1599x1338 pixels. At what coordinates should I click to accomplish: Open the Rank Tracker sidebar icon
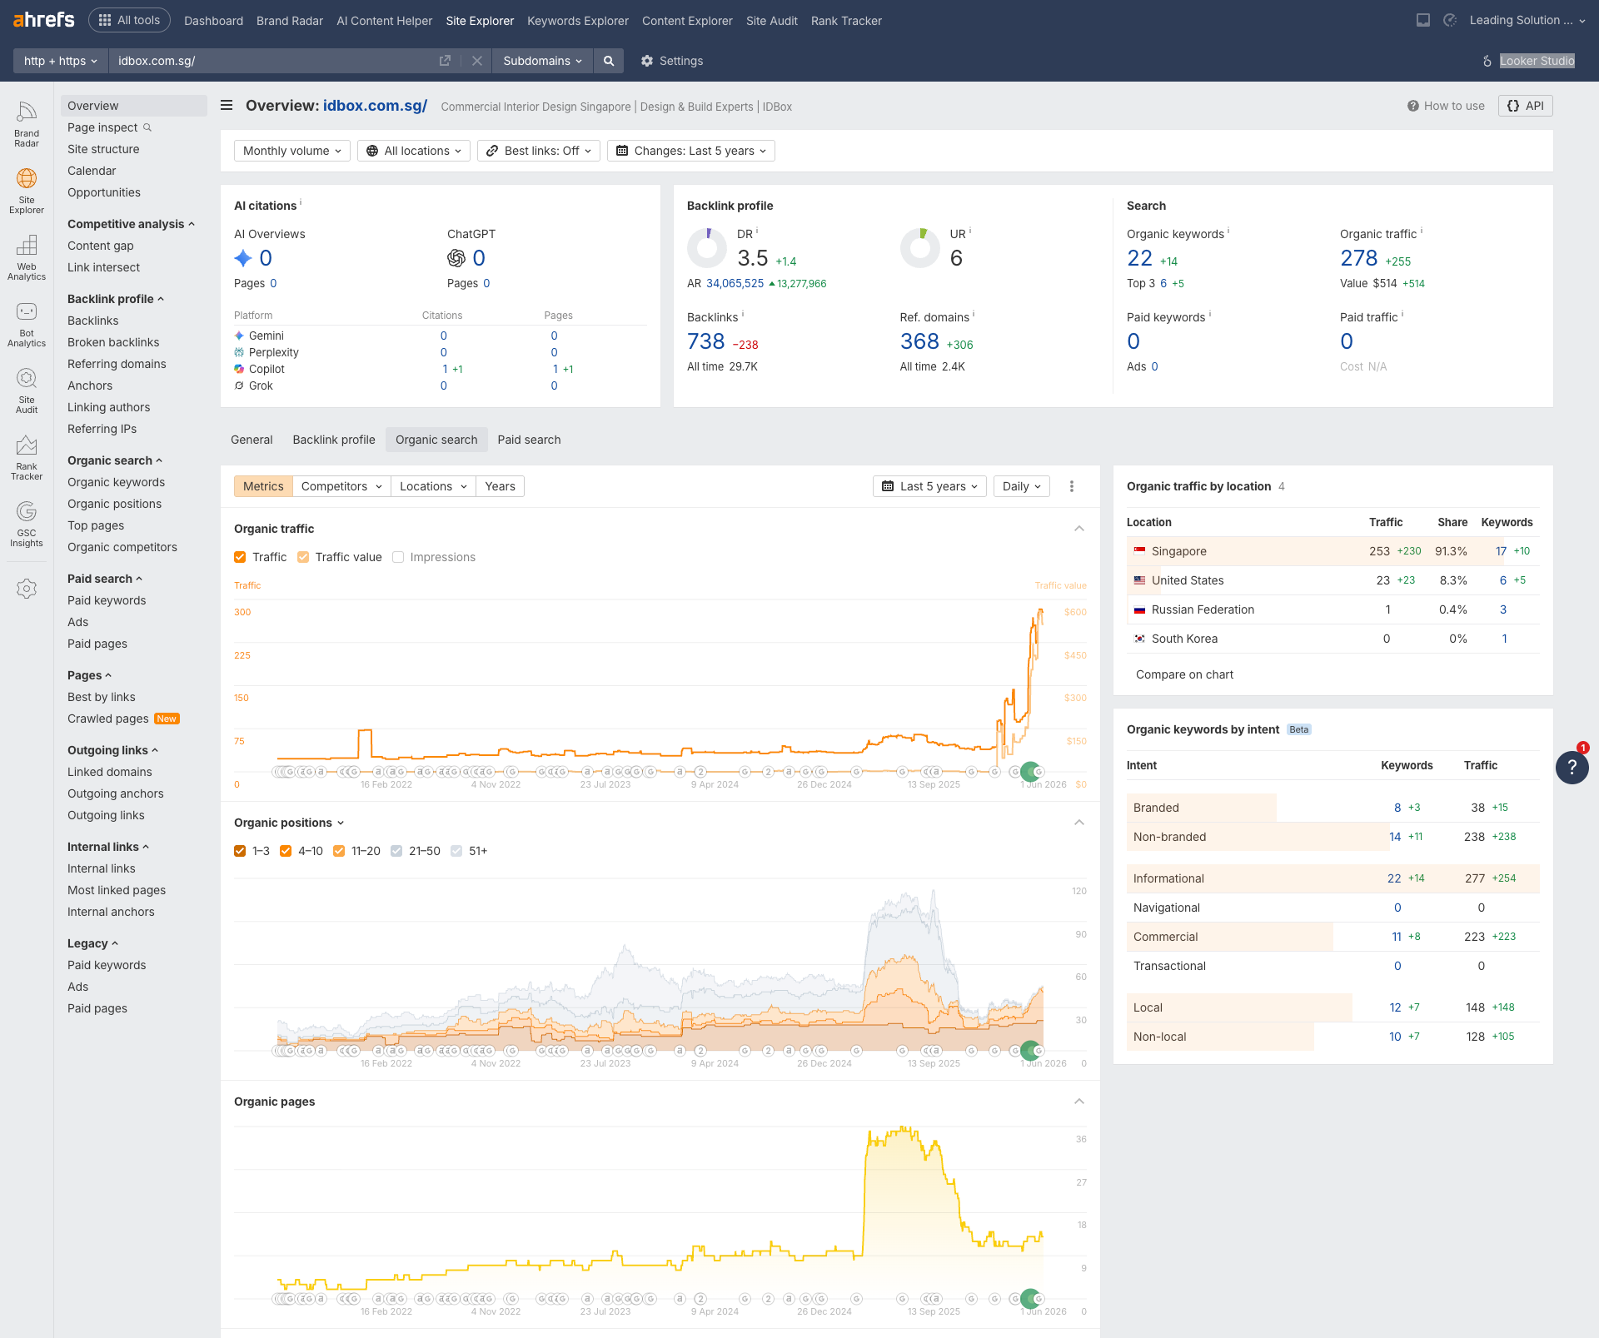point(27,457)
